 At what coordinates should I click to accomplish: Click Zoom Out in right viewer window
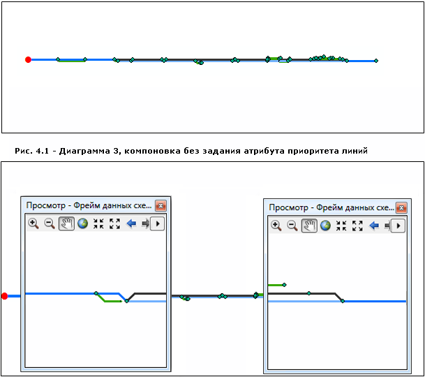click(292, 226)
